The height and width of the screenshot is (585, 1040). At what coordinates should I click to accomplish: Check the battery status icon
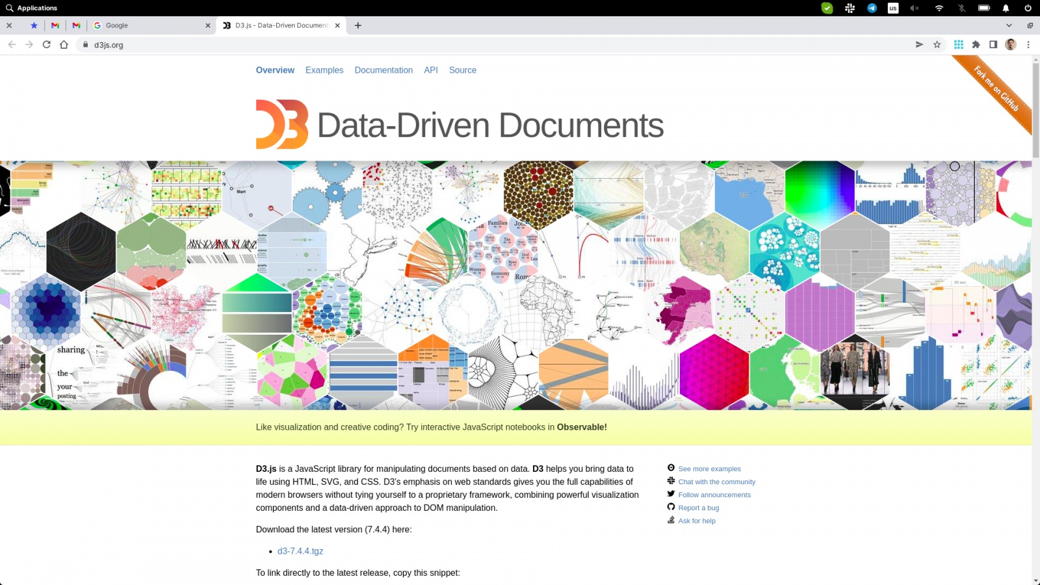(984, 8)
